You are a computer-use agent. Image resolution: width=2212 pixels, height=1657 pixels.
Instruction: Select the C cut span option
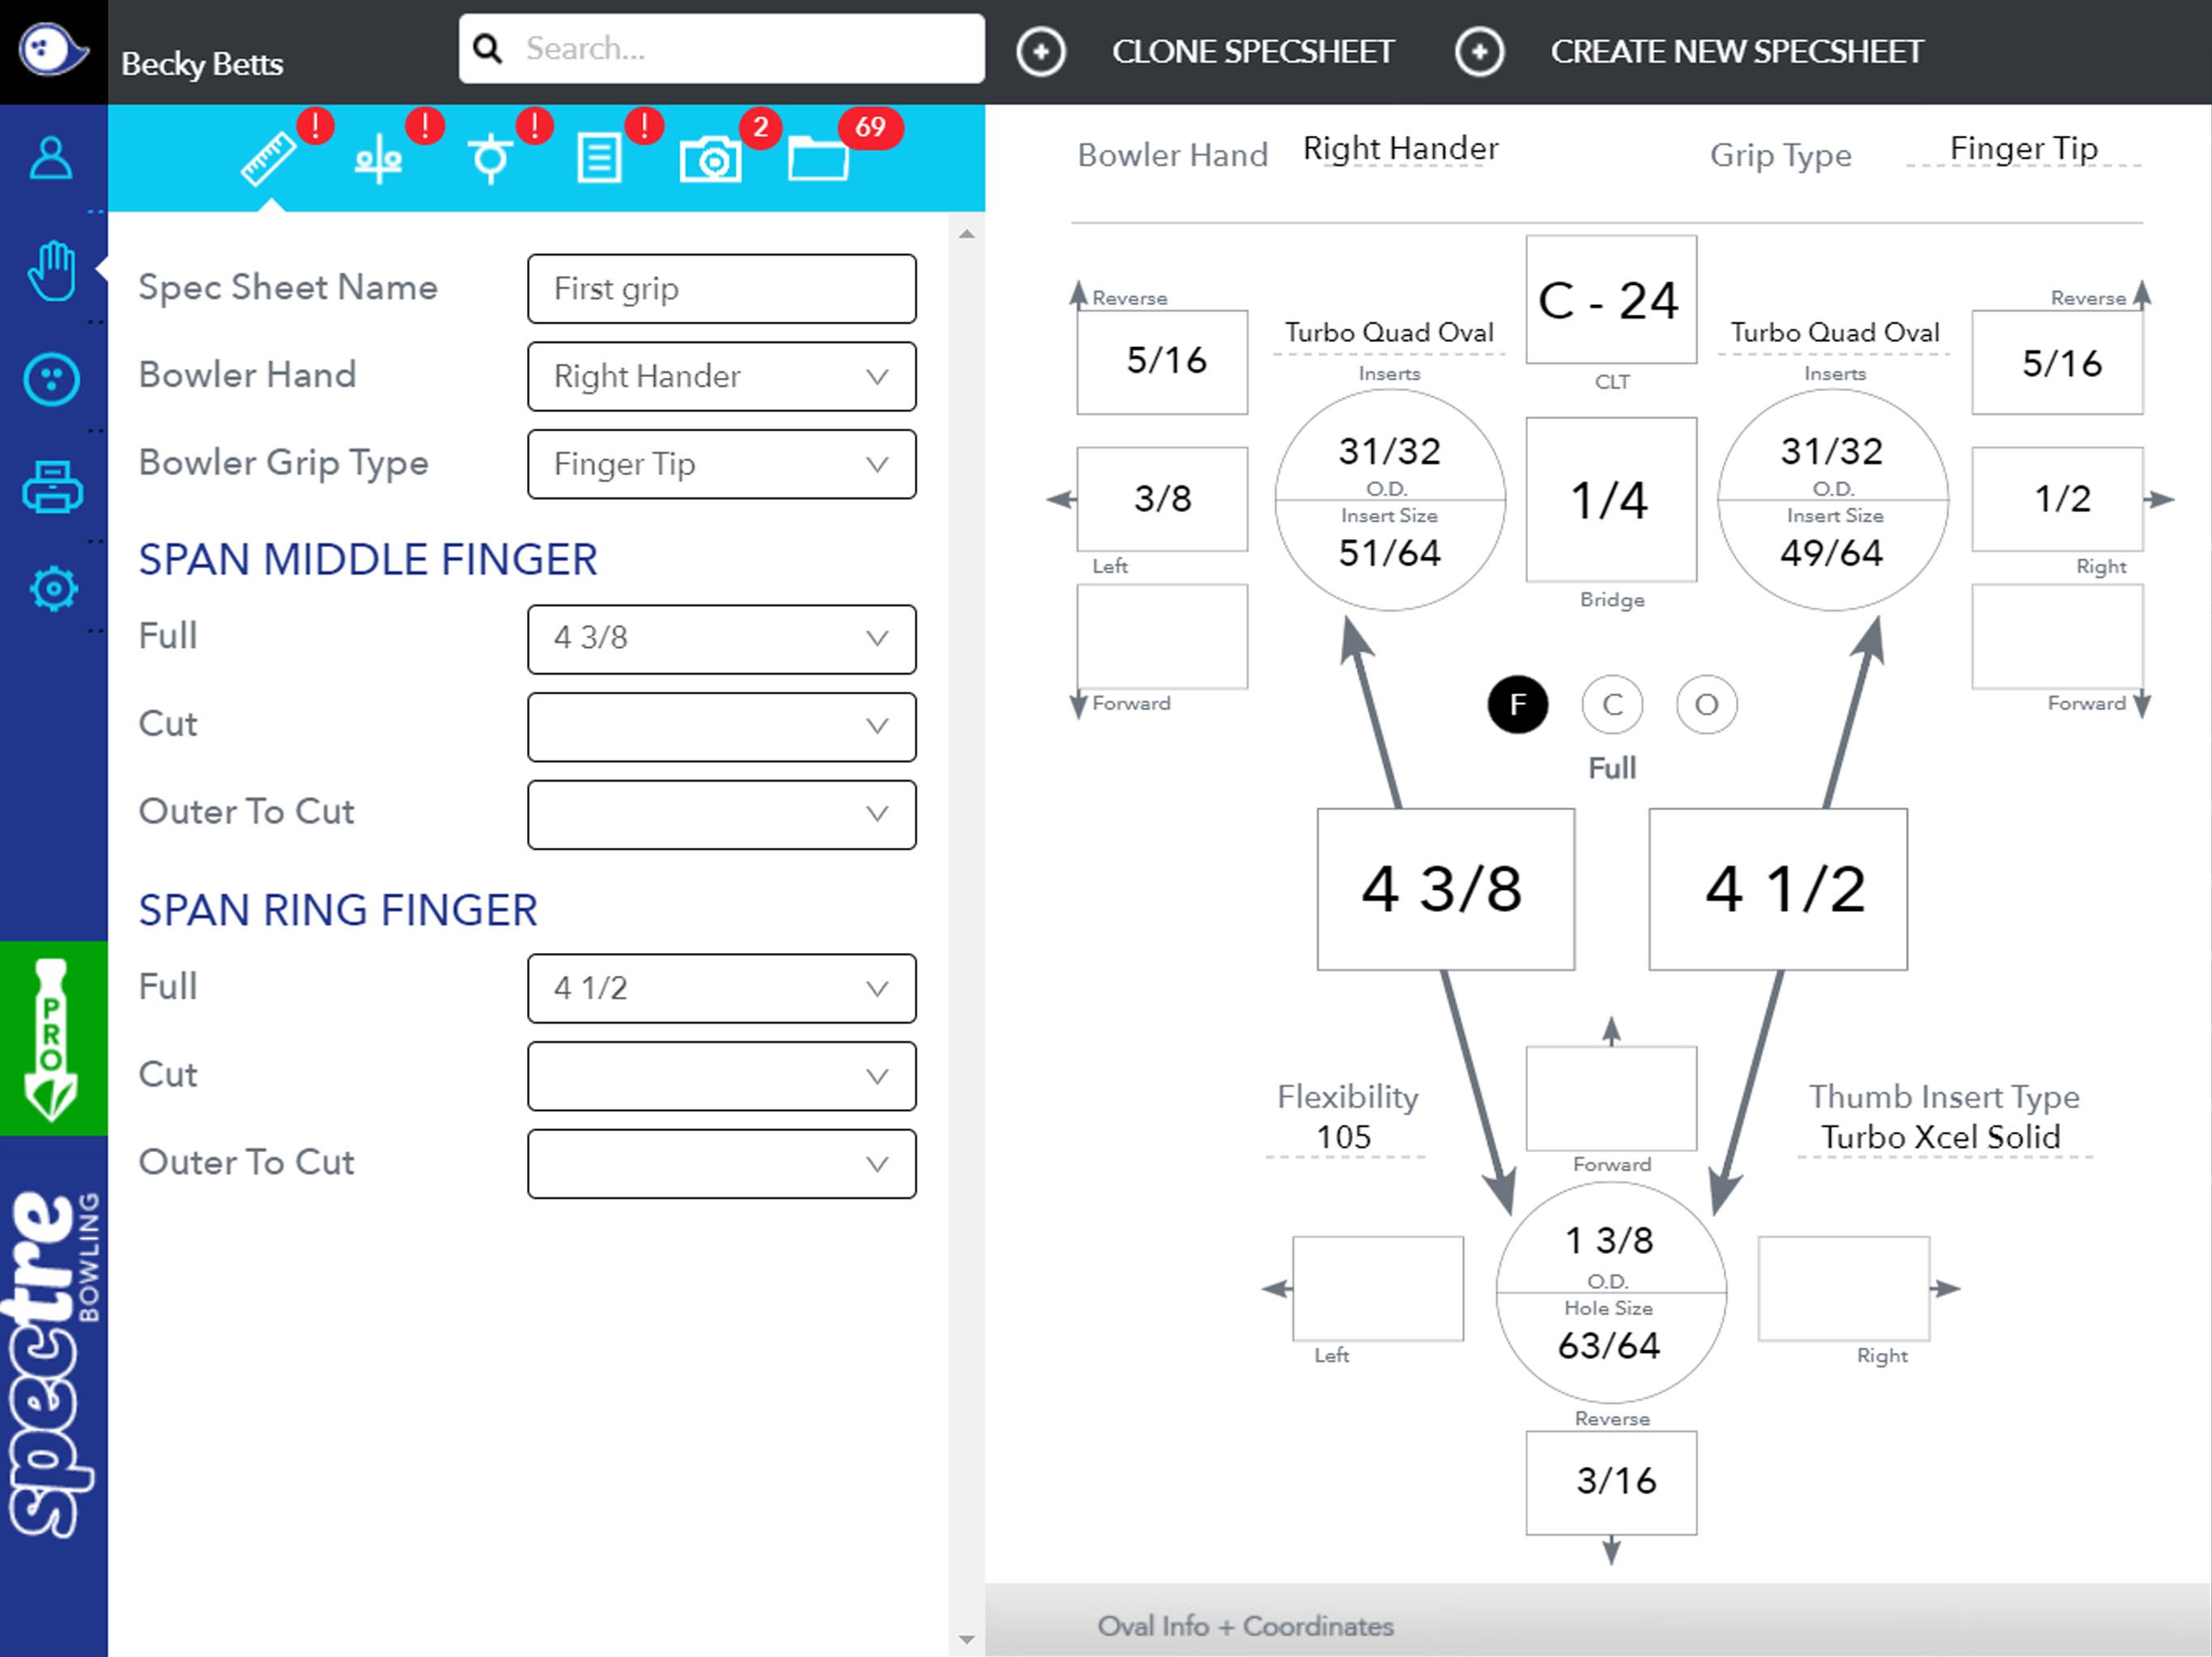point(1611,705)
